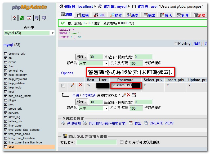The height and width of the screenshot is (154, 210).
Task: Enable the Profiling checkbox
Action: coord(175,44)
